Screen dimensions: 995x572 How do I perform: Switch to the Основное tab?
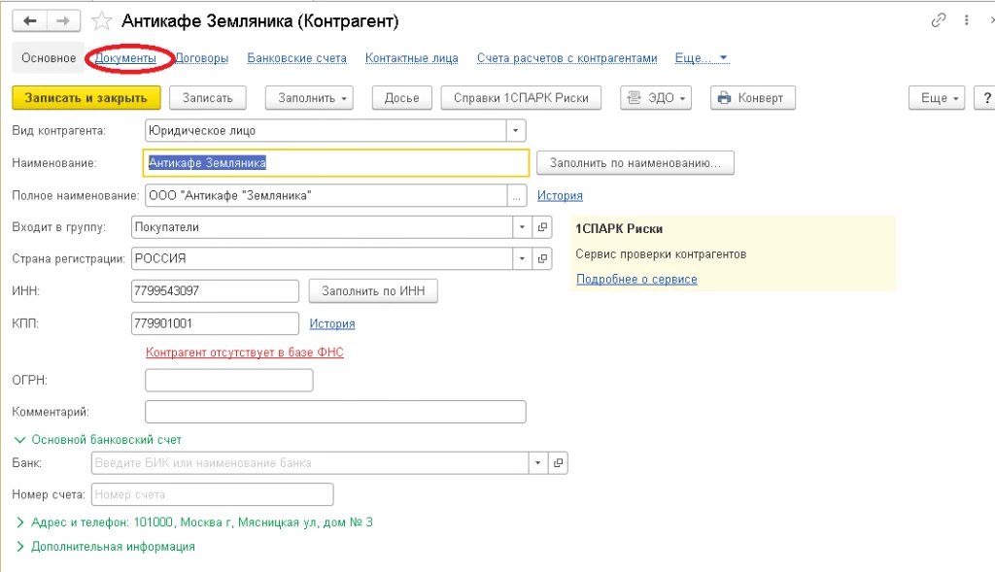pos(49,58)
